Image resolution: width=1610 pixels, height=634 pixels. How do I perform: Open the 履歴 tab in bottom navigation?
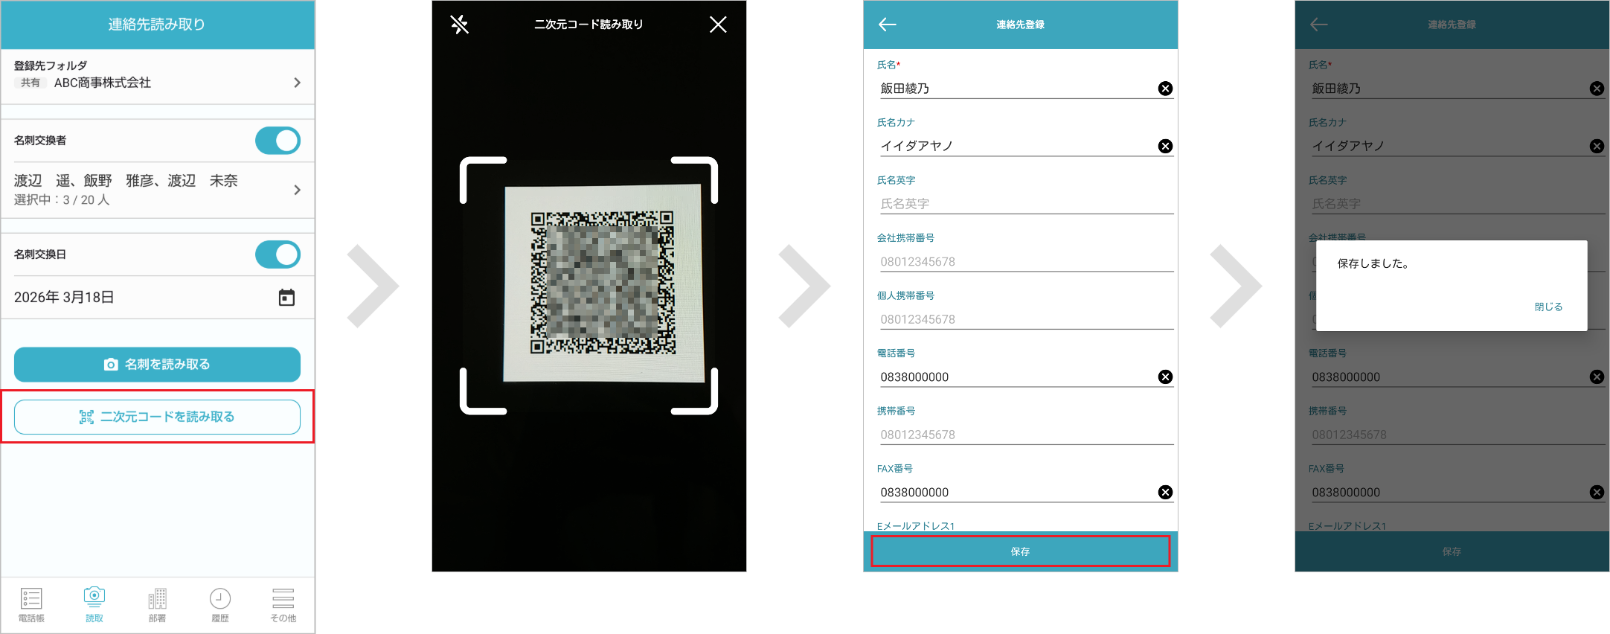coord(220,604)
